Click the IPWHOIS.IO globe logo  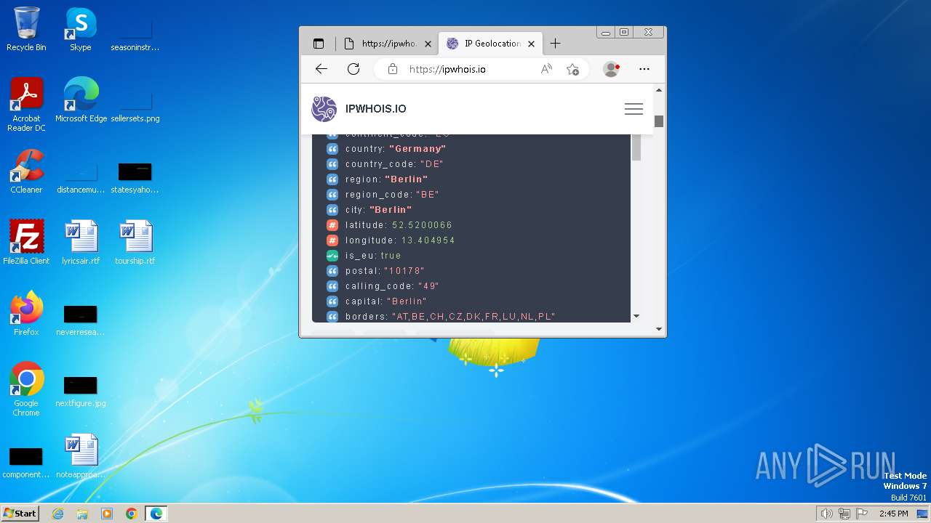[324, 109]
